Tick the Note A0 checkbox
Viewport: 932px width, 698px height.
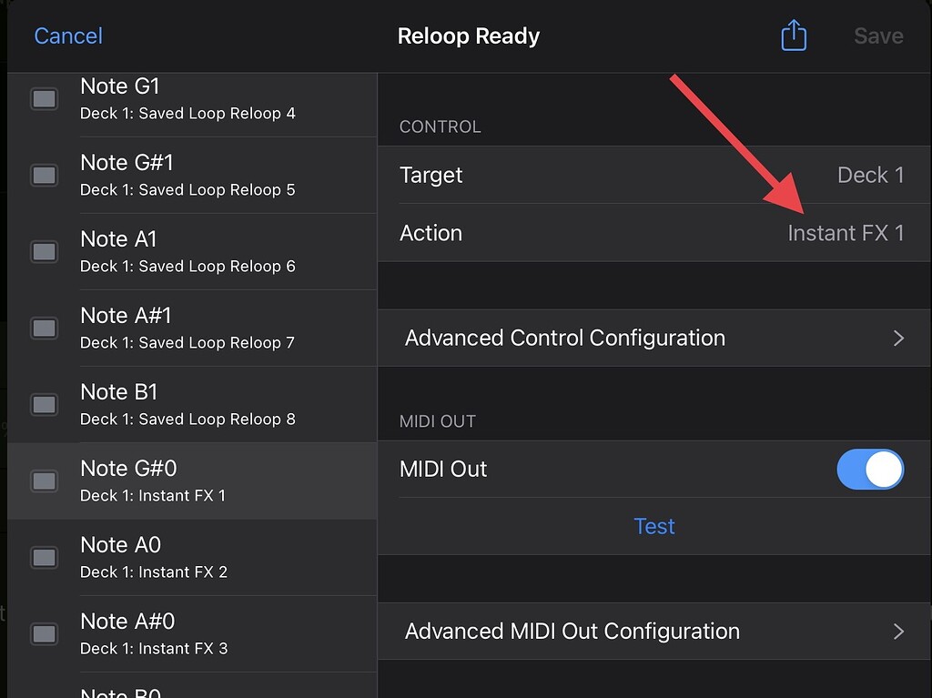[45, 557]
